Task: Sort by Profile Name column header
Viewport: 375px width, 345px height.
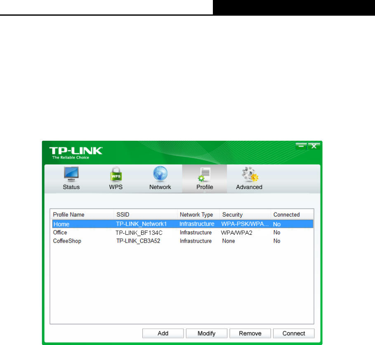Action: [82, 215]
